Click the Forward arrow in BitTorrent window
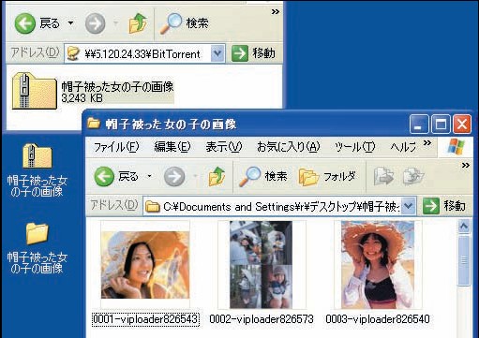 (95, 23)
